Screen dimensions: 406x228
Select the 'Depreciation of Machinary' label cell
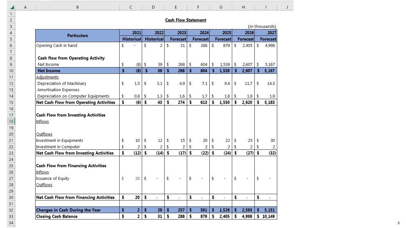click(x=62, y=83)
